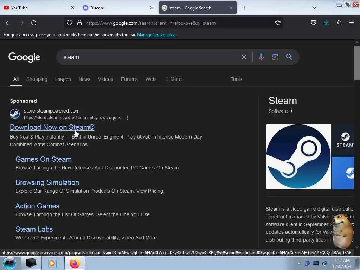Search by image with Google Lens icon
This screenshot has height=270, width=360.
point(275,57)
